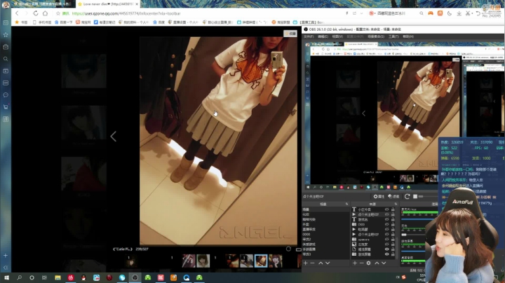Open the browser downloads icon
This screenshot has width=505, height=283.
click(x=459, y=13)
